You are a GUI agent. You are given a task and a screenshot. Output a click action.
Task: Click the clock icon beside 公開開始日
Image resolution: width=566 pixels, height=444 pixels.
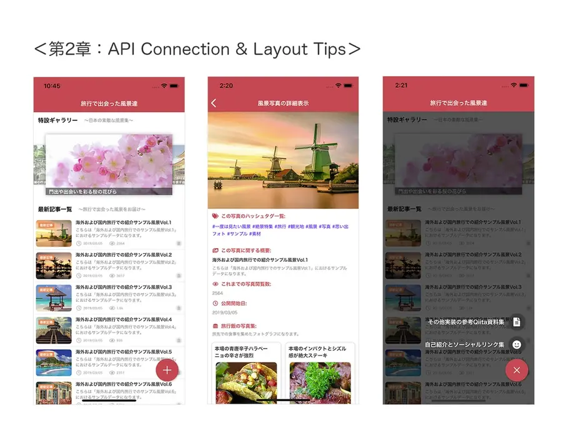click(215, 304)
